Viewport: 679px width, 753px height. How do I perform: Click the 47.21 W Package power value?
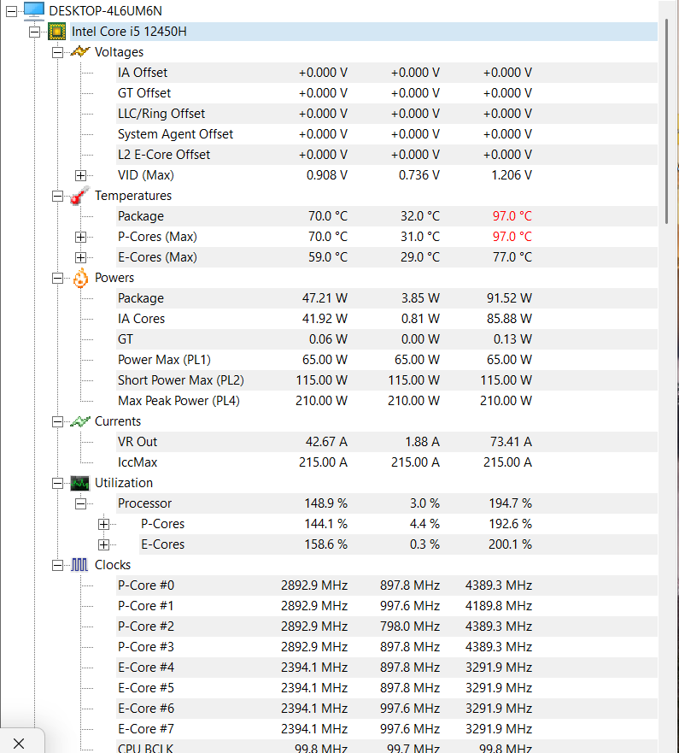pyautogui.click(x=325, y=298)
